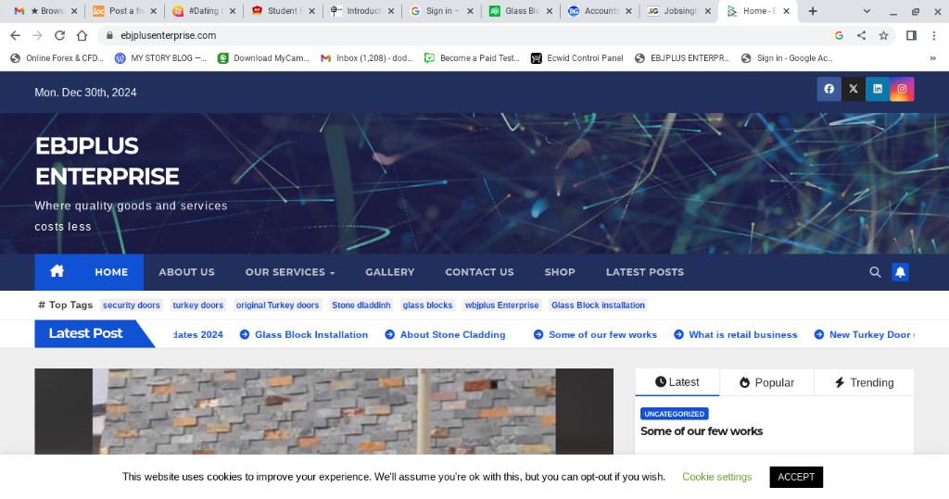Open Some of our few works sidebar post
This screenshot has height=499, width=949.
(702, 431)
